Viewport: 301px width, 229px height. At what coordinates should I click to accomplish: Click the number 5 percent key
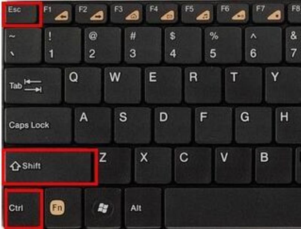tap(223, 45)
